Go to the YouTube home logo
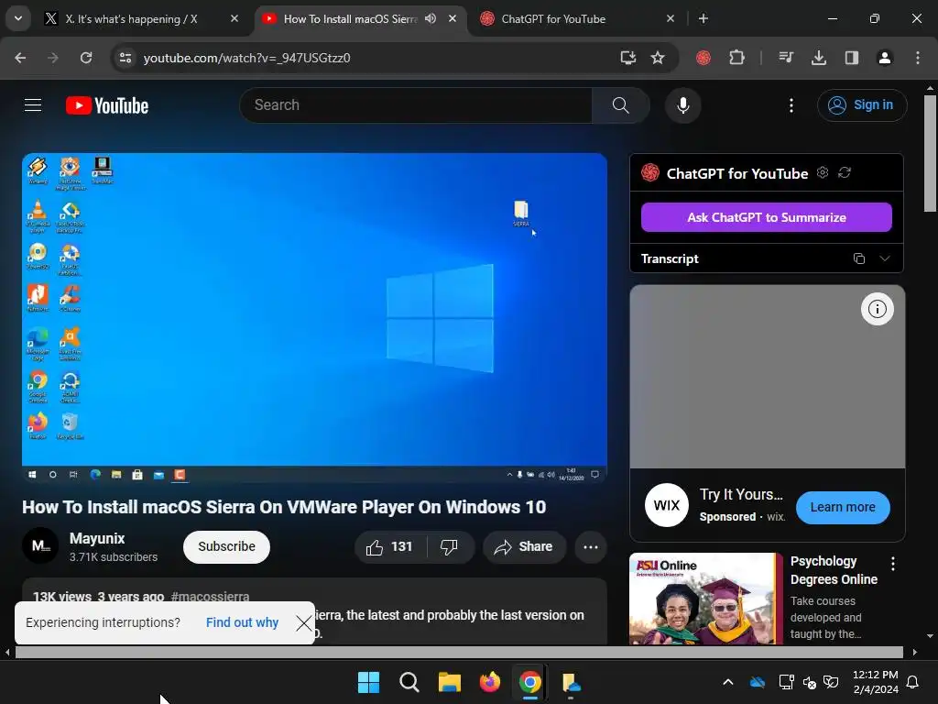This screenshot has width=938, height=704. tap(107, 105)
